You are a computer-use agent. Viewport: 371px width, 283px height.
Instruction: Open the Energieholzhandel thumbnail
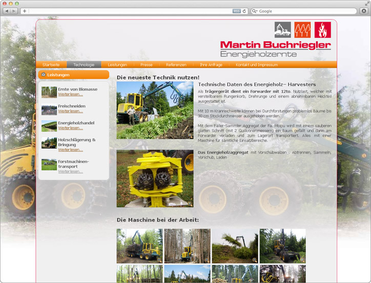[49, 126]
